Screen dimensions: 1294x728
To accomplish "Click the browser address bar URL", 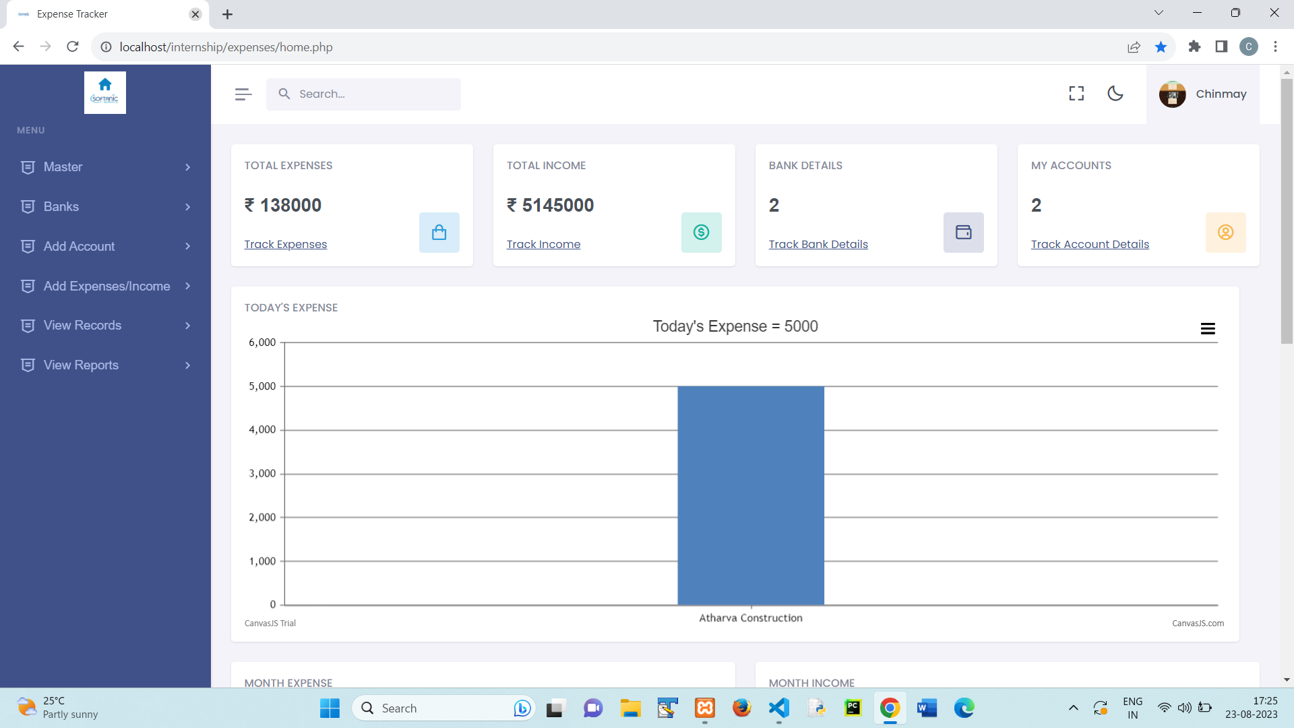I will point(226,47).
